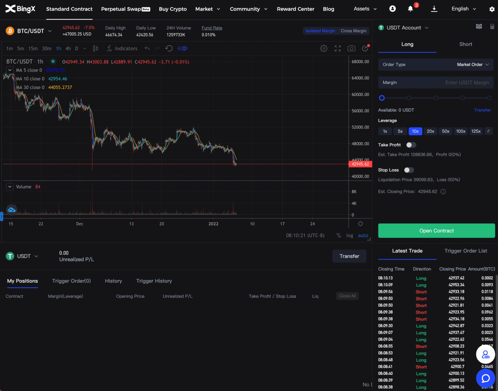498x391 pixels.
Task: Open the chart settings gear
Action: point(324,48)
